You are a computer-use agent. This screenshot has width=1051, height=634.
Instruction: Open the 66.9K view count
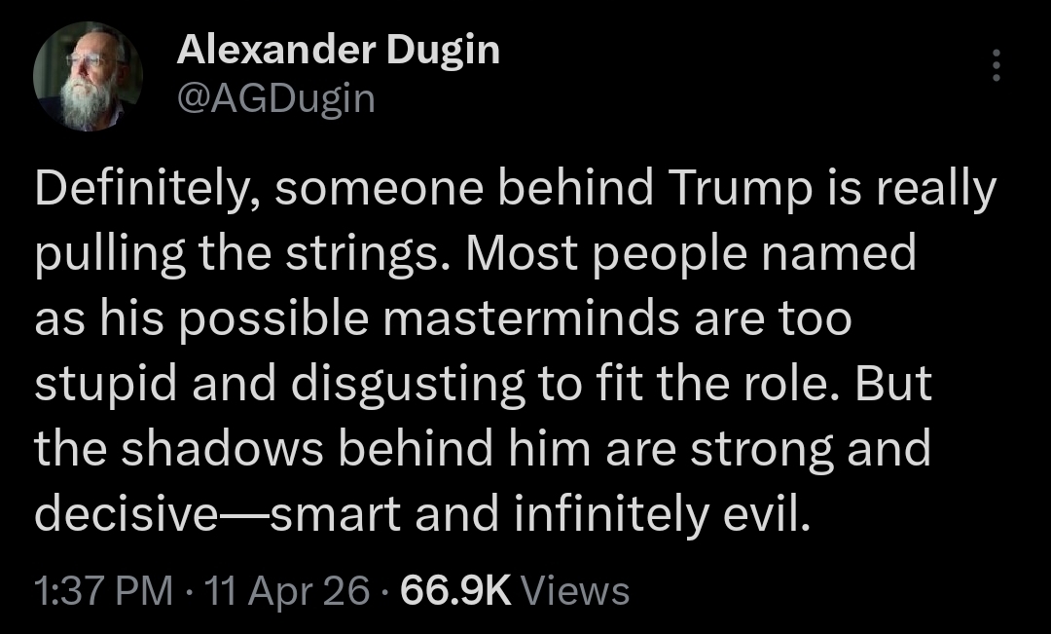click(x=456, y=590)
